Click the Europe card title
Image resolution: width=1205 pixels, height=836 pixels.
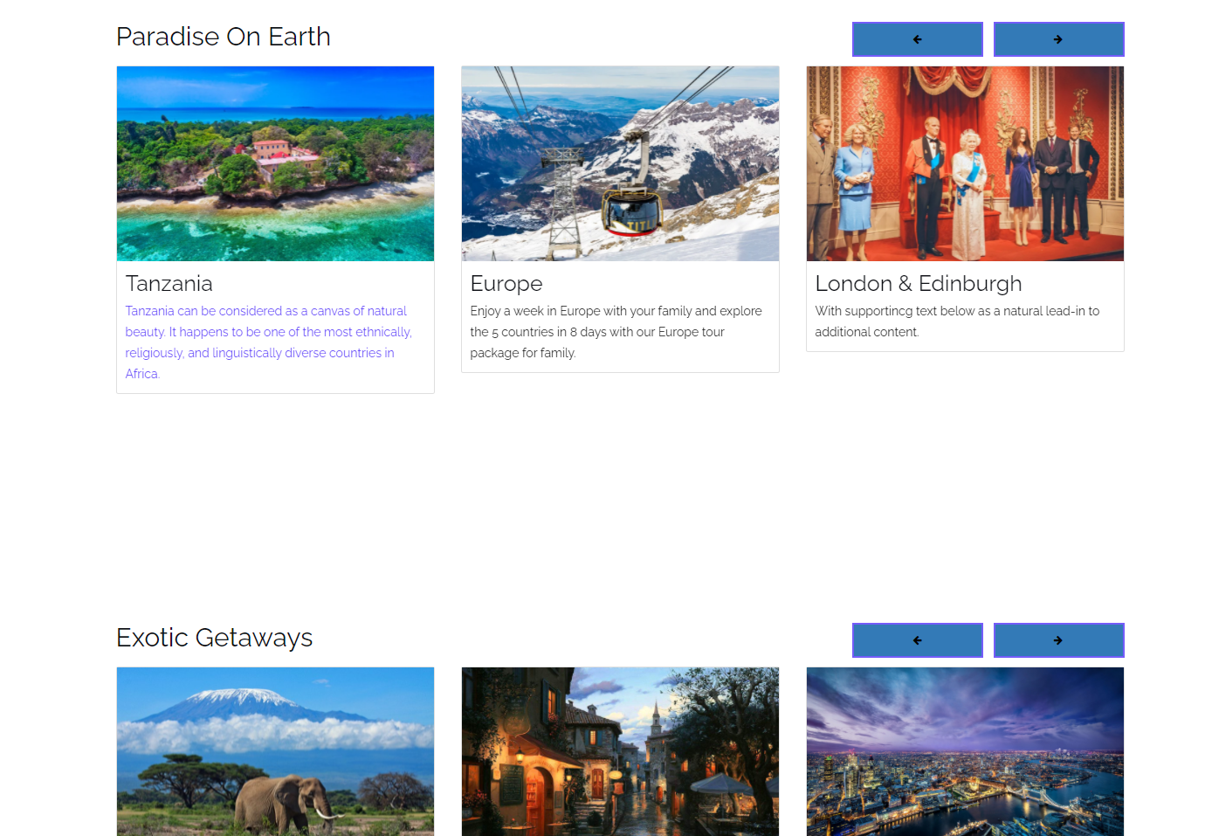(506, 284)
